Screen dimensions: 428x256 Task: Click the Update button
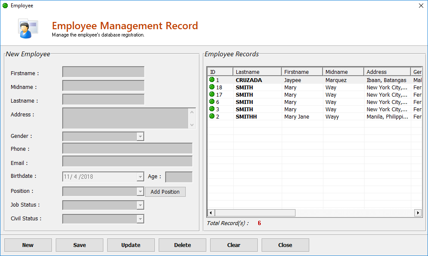coord(131,245)
